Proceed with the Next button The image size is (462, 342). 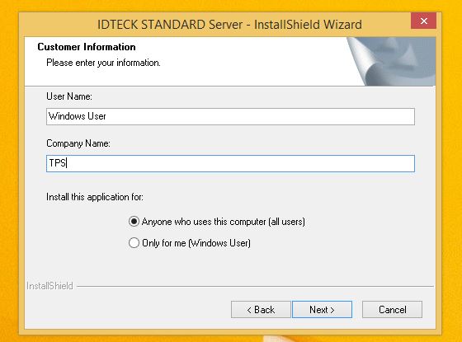tap(322, 310)
